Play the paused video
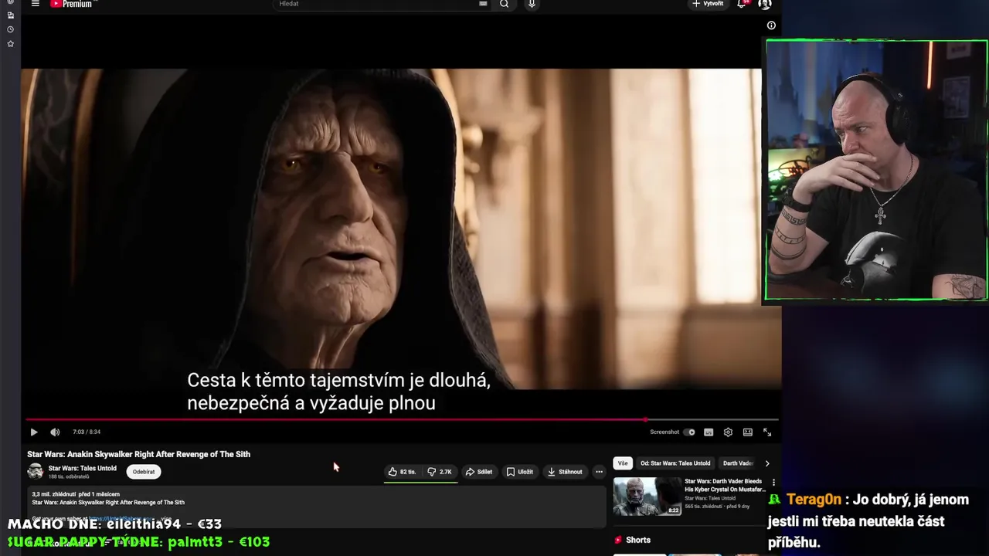Viewport: 989px width, 556px height. tap(34, 432)
